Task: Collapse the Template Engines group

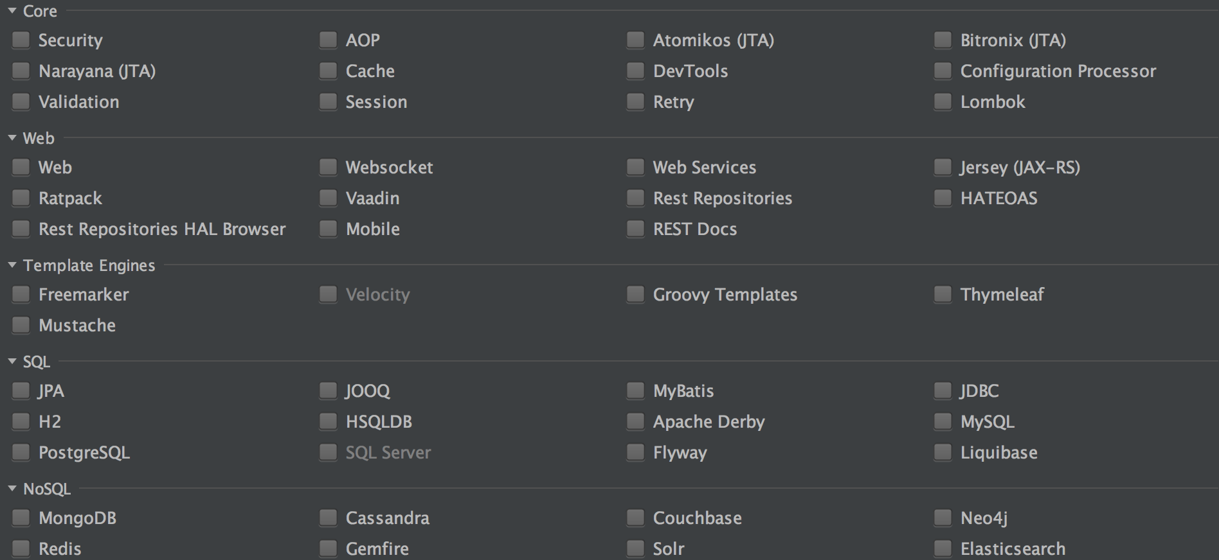Action: [12, 265]
